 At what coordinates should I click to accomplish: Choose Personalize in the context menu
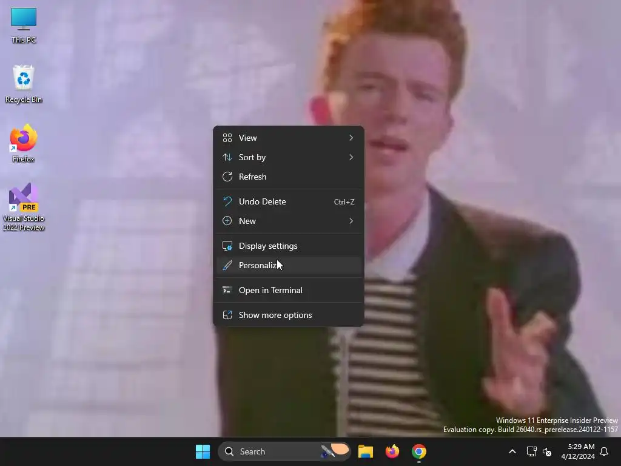pos(288,266)
